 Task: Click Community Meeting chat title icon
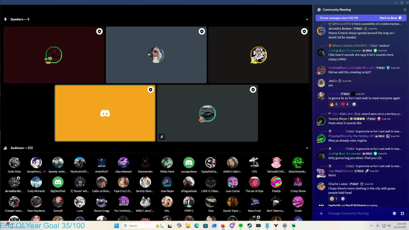[x=319, y=10]
